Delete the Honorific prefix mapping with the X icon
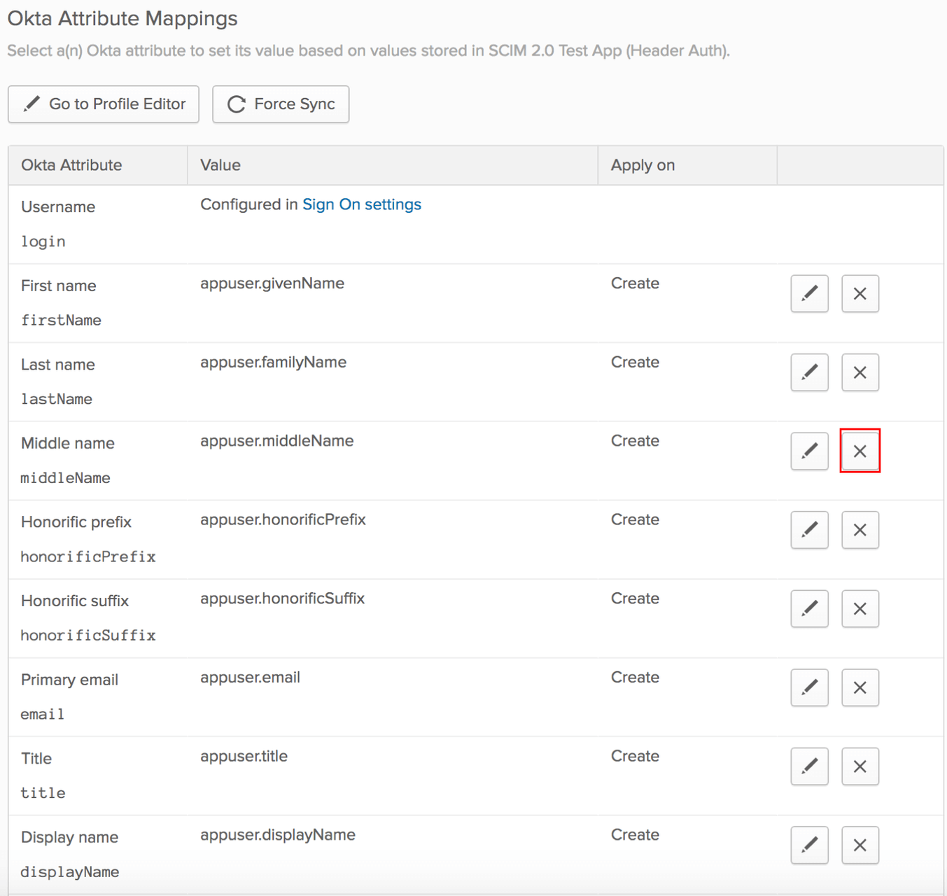This screenshot has width=947, height=896. (860, 530)
